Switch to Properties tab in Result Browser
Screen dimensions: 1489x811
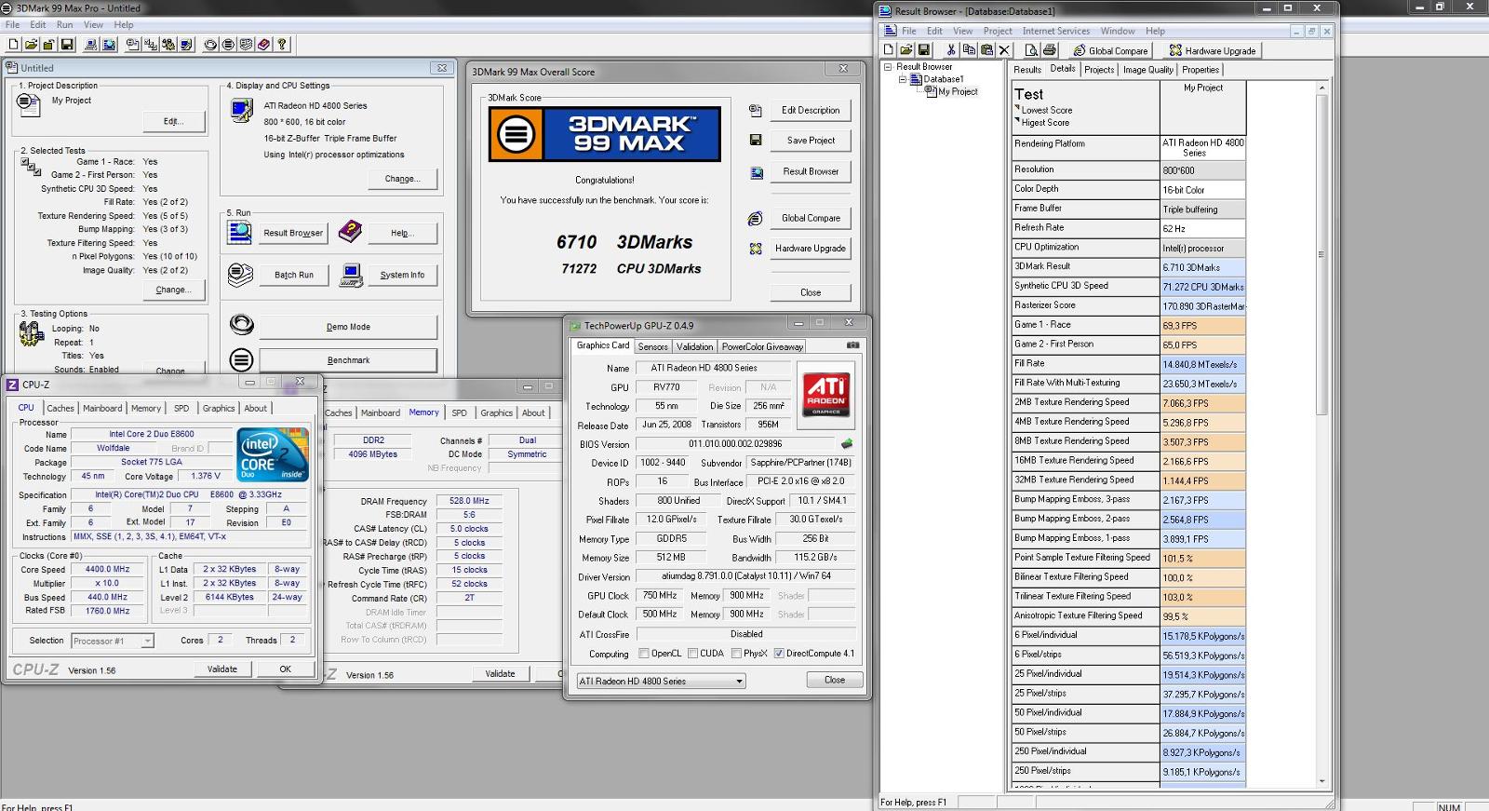point(1201,70)
